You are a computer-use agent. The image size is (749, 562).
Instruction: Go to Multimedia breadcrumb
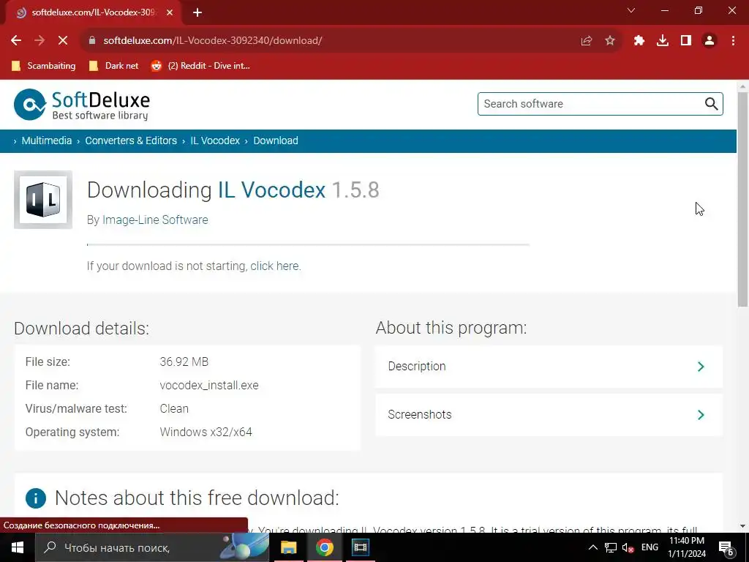pyautogui.click(x=46, y=140)
